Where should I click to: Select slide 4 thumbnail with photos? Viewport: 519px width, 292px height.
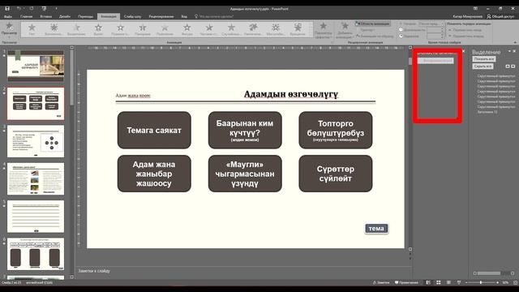(x=36, y=178)
